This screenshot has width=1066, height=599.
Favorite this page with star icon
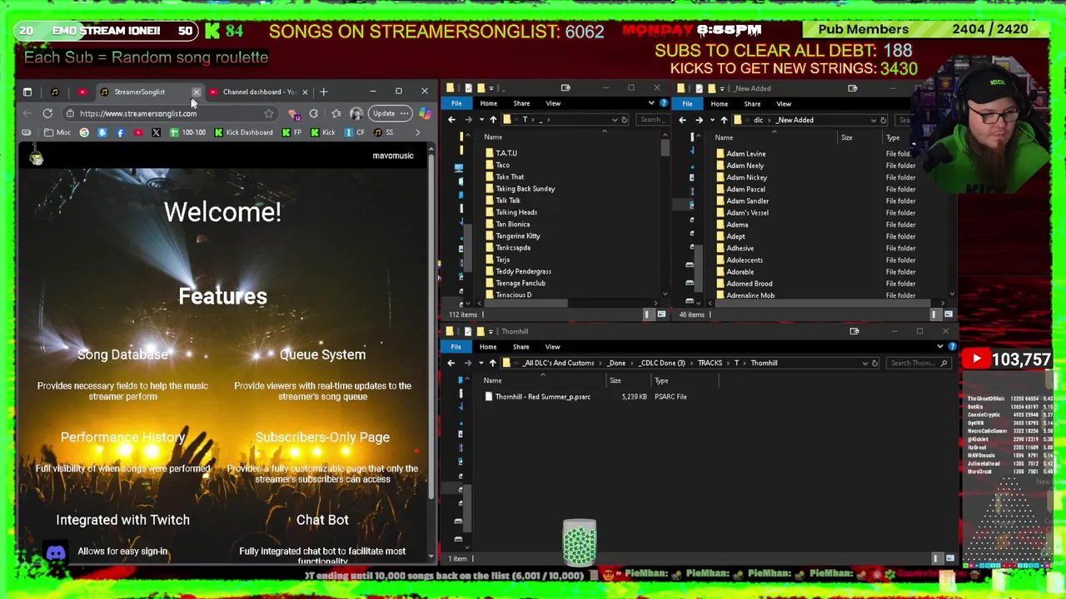(x=268, y=113)
